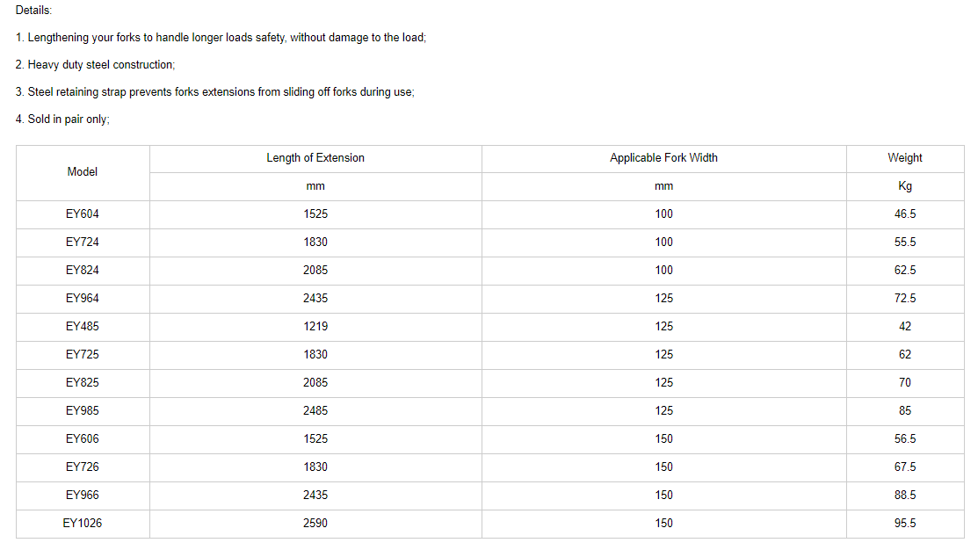Select the EY485 model cell
The width and height of the screenshot is (978, 550).
(83, 327)
